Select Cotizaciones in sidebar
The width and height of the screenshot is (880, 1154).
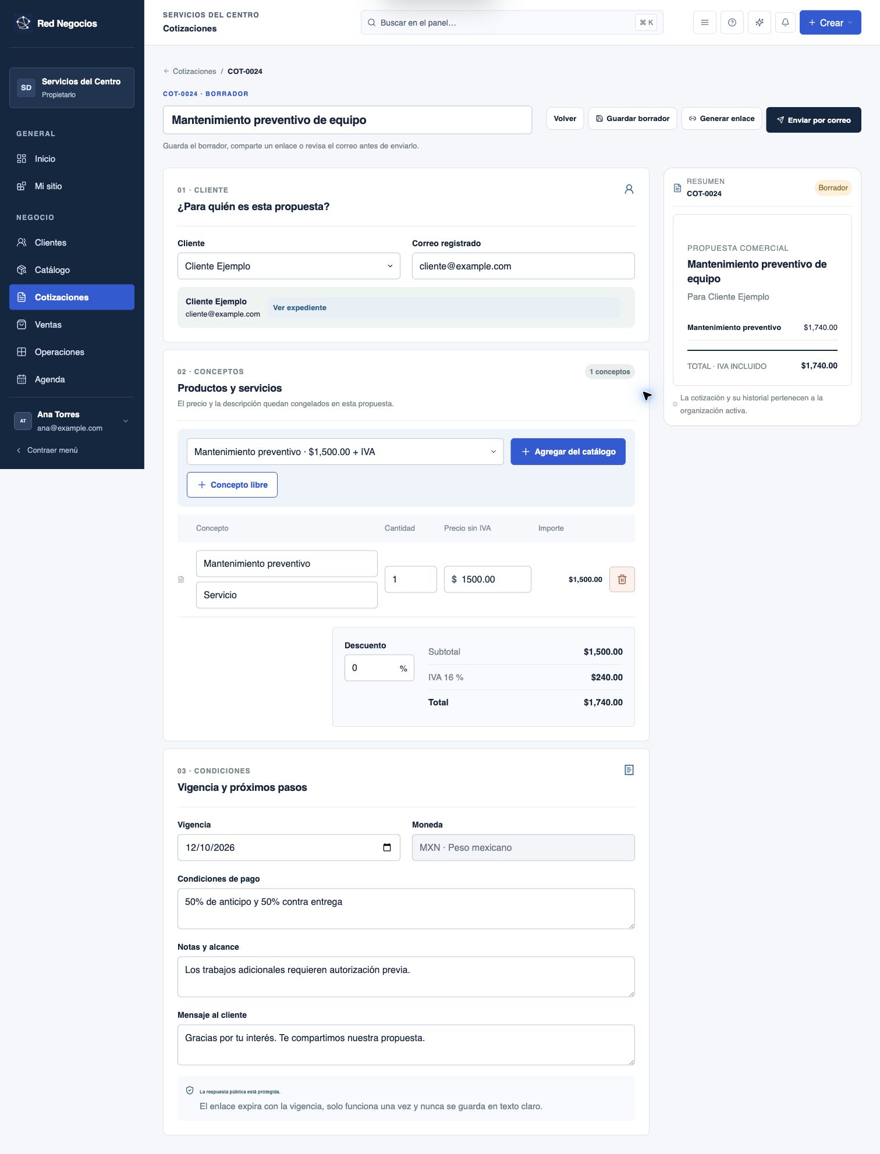72,297
